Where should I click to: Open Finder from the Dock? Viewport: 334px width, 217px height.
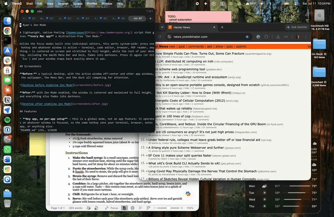pos(7,21)
